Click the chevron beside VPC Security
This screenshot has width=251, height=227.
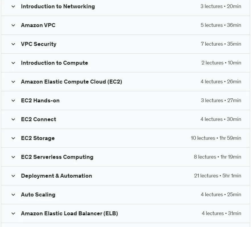click(x=13, y=44)
